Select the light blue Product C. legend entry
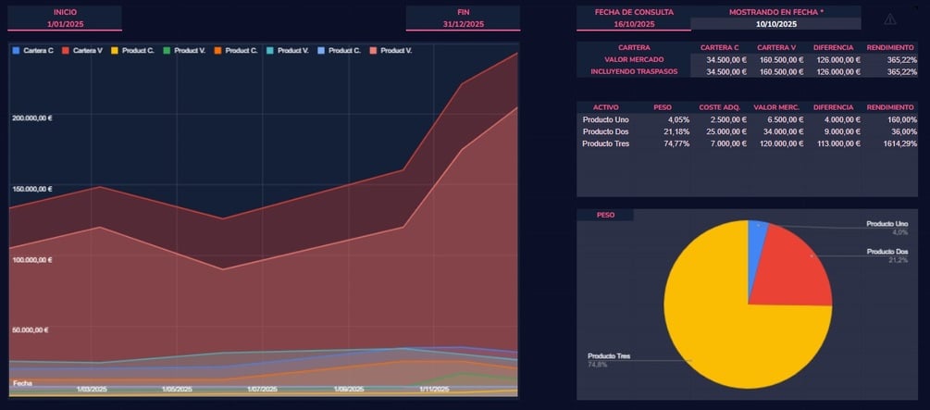The height and width of the screenshot is (410, 930). (x=340, y=50)
